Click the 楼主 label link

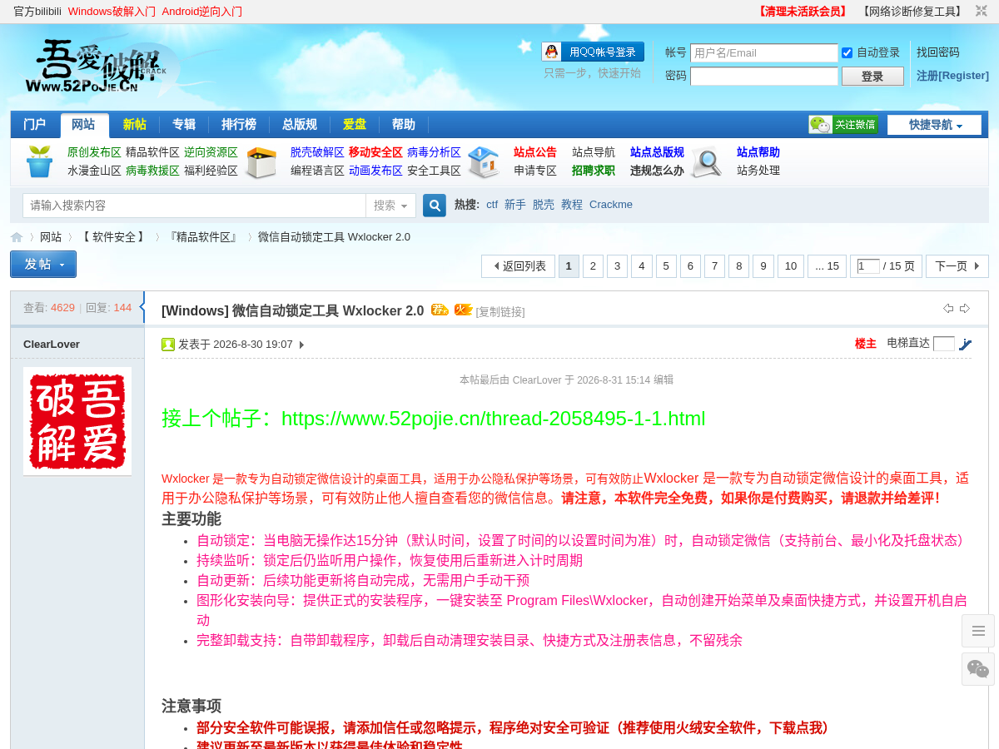point(866,344)
